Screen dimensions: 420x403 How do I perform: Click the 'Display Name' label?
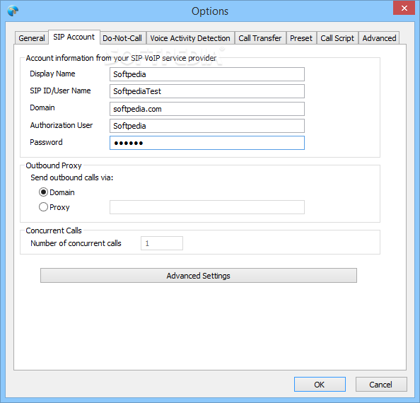[x=52, y=74]
